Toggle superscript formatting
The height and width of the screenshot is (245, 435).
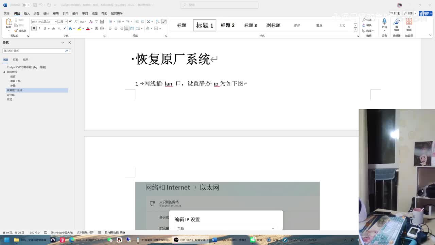click(x=65, y=29)
